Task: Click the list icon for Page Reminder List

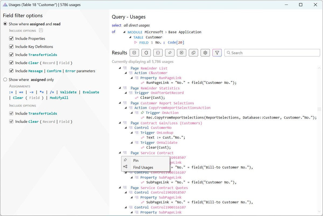Action: click(x=125, y=68)
